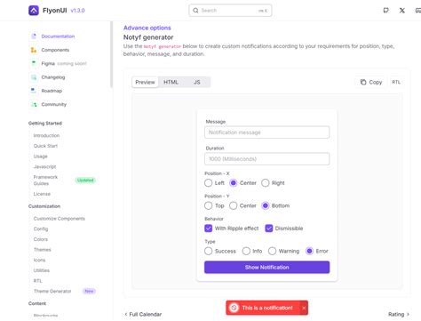The width and height of the screenshot is (421, 321).
Task: Toggle the RTL button
Action: coord(396,82)
